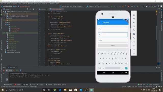Open the VCS menu
Viewport: 163px width, 92px height.
pos(47,4)
